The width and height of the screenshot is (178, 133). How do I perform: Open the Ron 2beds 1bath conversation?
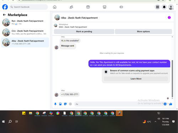pos(25,22)
